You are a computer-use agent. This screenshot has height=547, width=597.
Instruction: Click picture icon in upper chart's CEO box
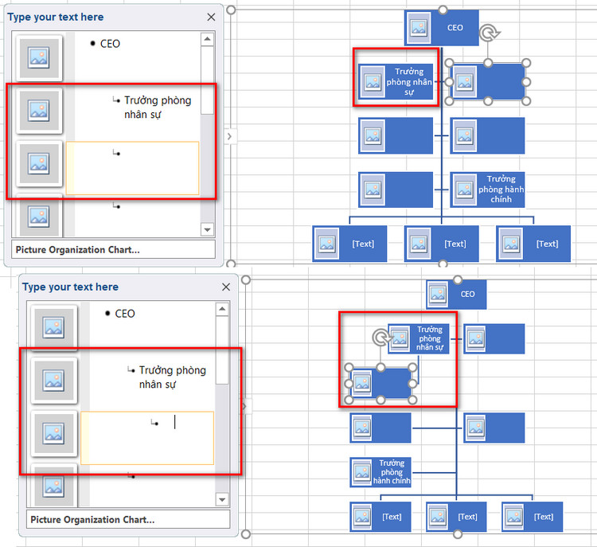(x=419, y=28)
